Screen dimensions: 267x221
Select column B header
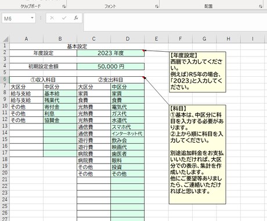[x=60, y=39]
